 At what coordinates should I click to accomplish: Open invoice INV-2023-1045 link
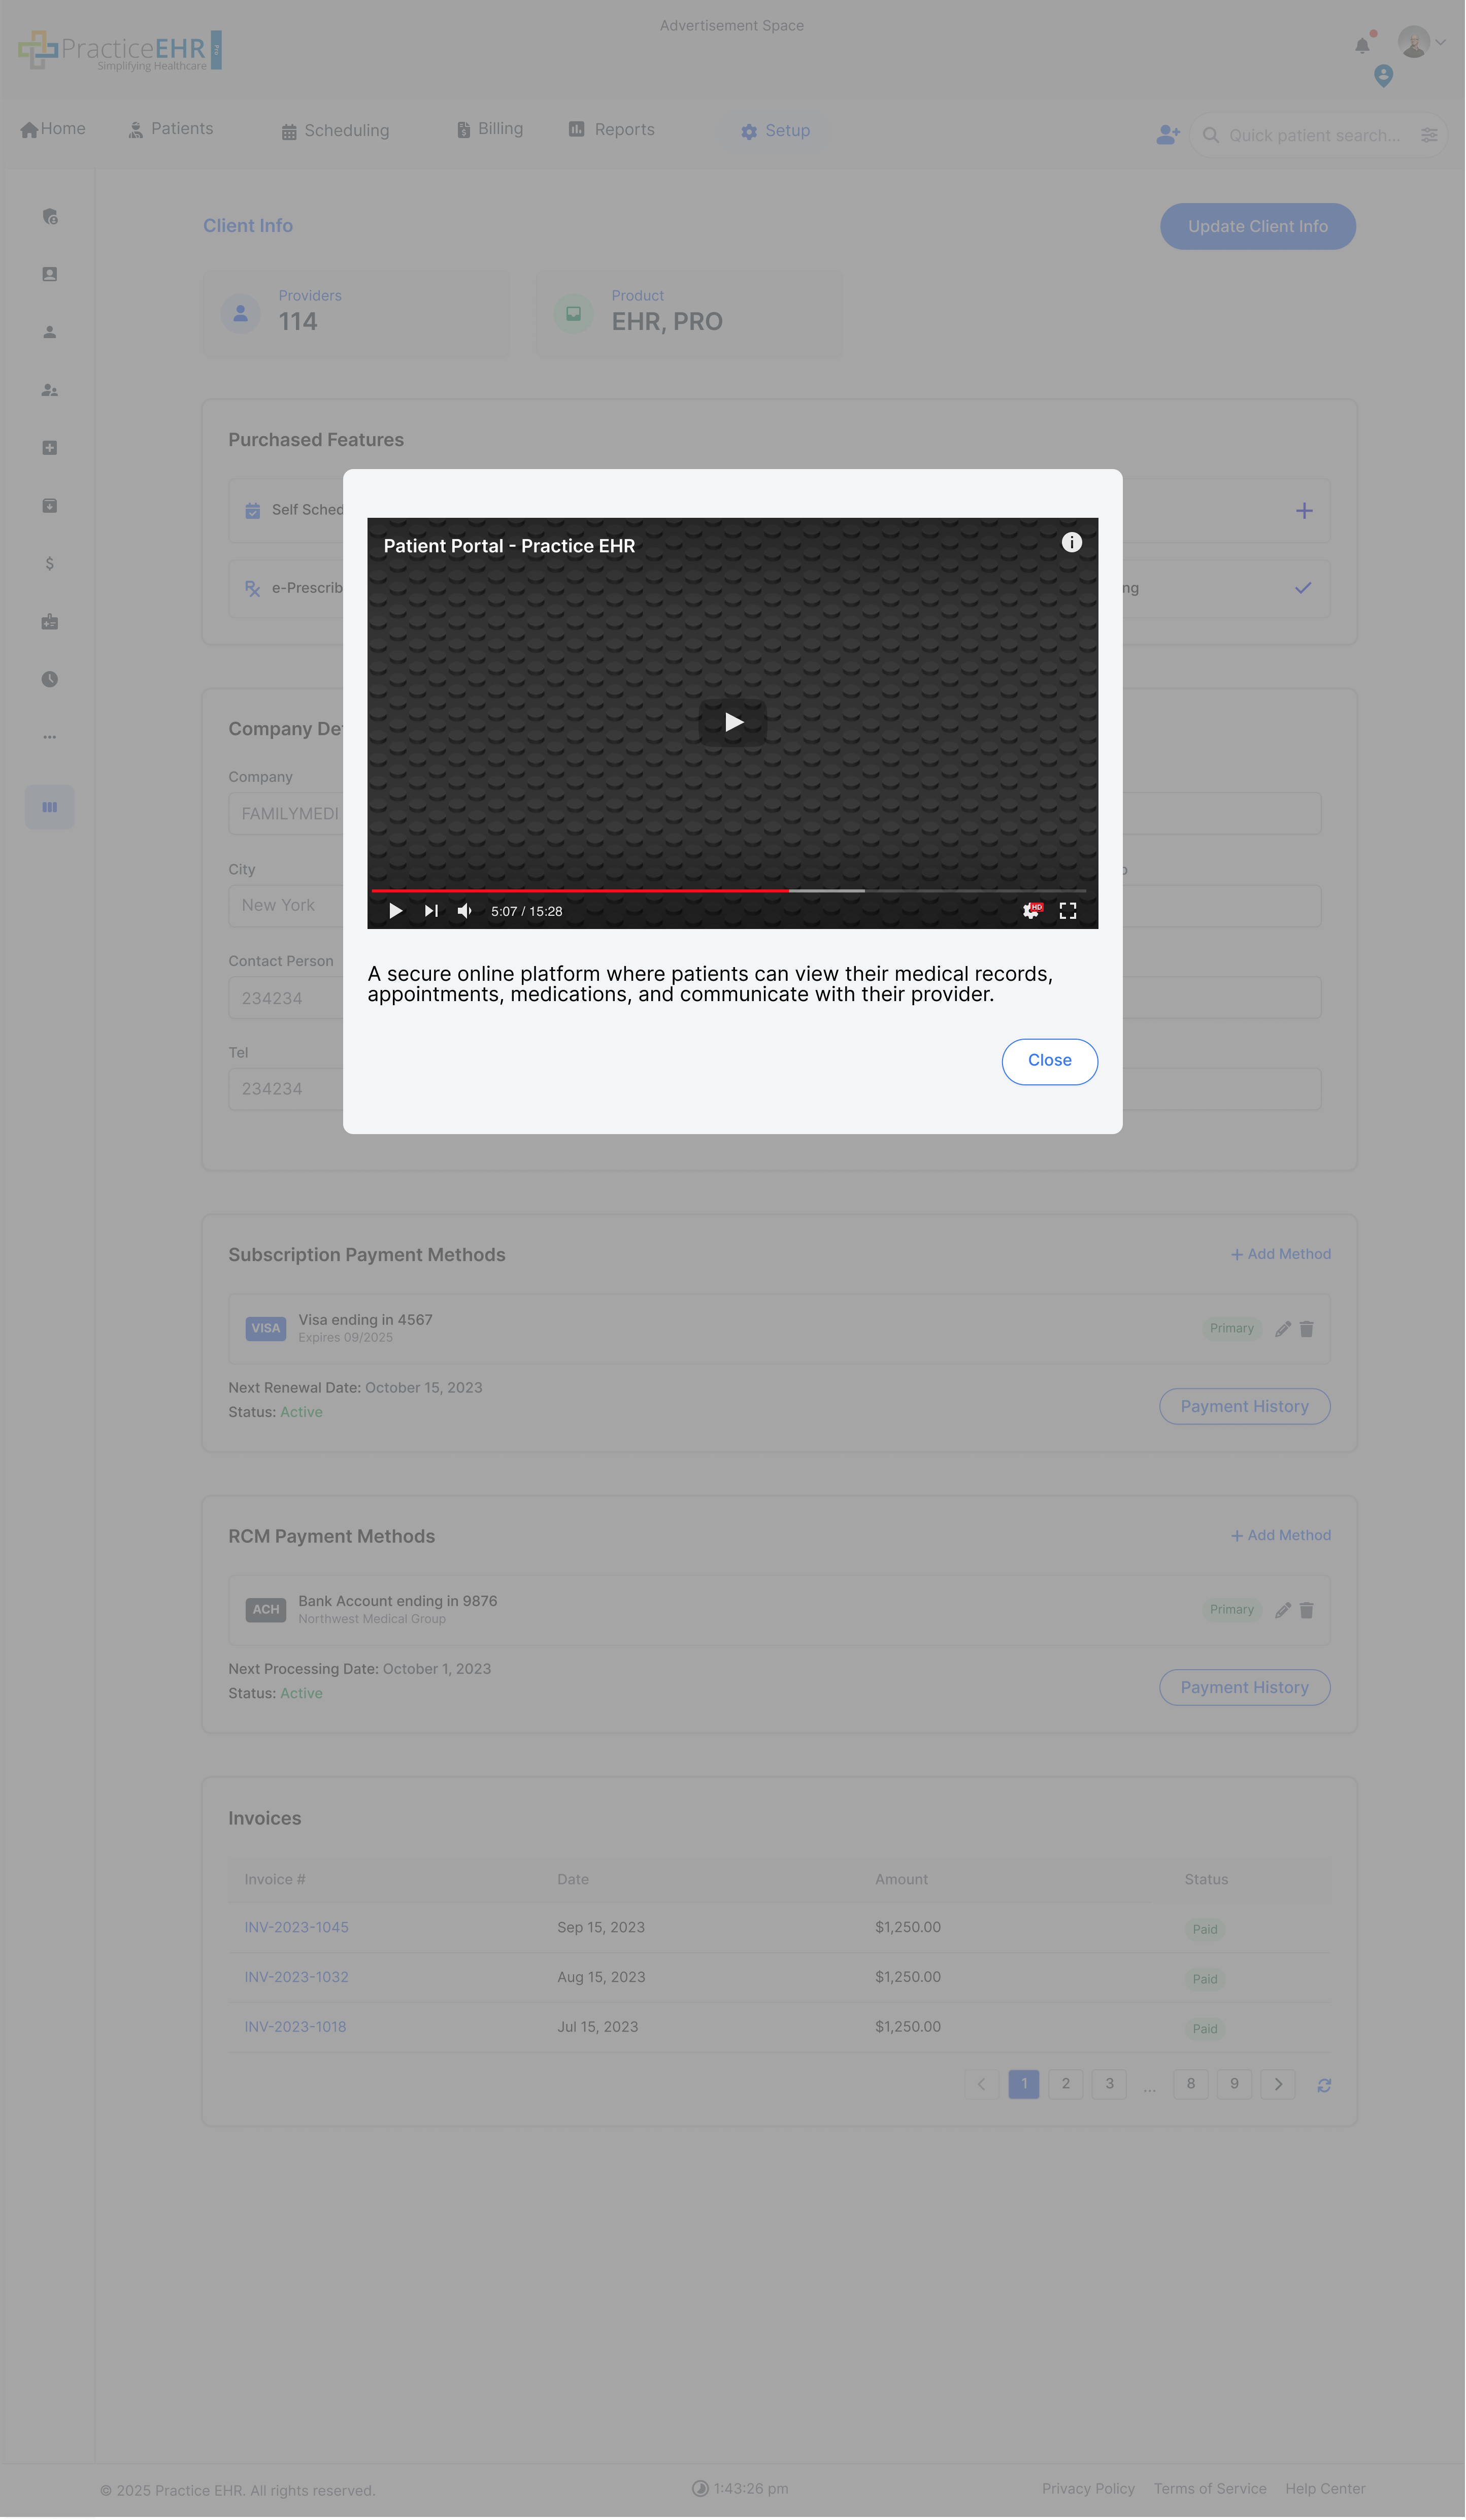click(x=296, y=1927)
